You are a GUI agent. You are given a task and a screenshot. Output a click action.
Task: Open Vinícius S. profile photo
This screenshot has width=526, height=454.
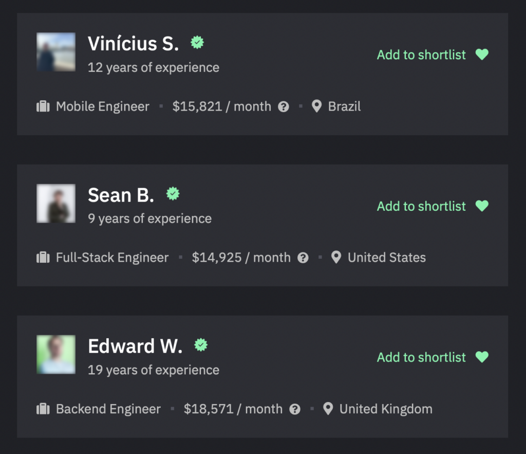click(56, 52)
